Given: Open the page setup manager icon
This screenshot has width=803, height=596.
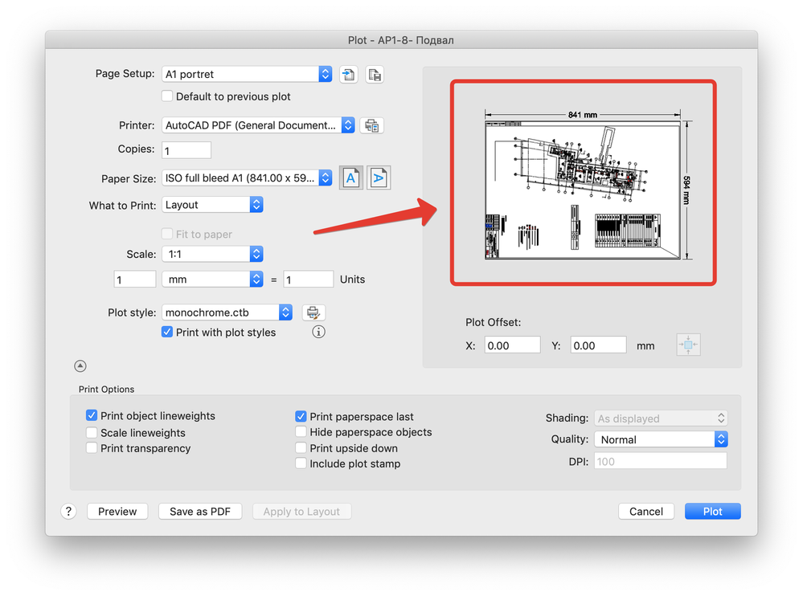Looking at the screenshot, I should coord(375,75).
